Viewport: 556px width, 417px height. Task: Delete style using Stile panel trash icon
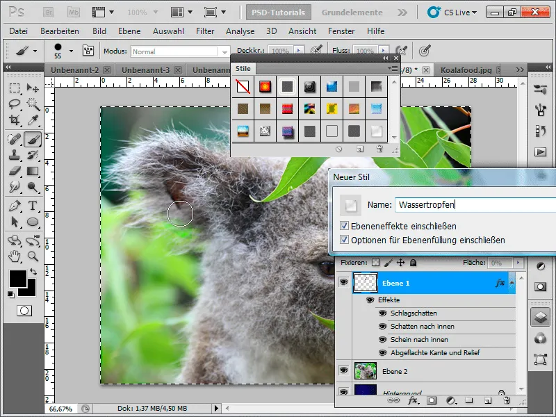(x=379, y=149)
